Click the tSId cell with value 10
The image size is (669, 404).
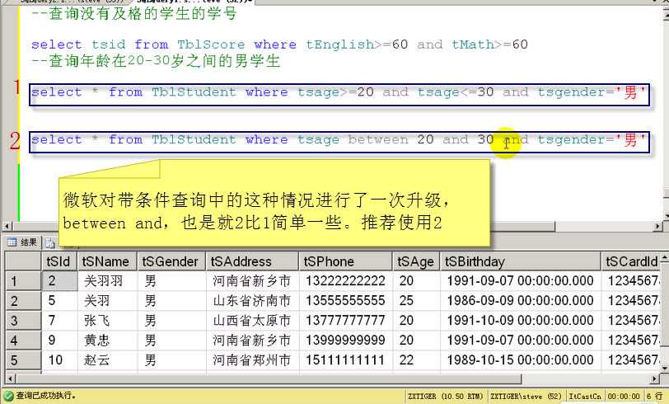pyautogui.click(x=59, y=360)
